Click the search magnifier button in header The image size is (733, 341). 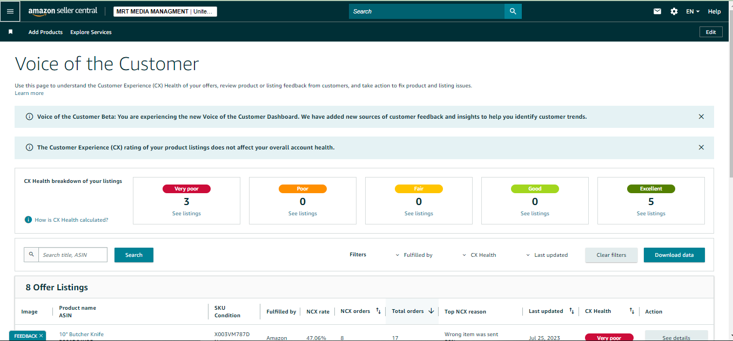tap(513, 11)
